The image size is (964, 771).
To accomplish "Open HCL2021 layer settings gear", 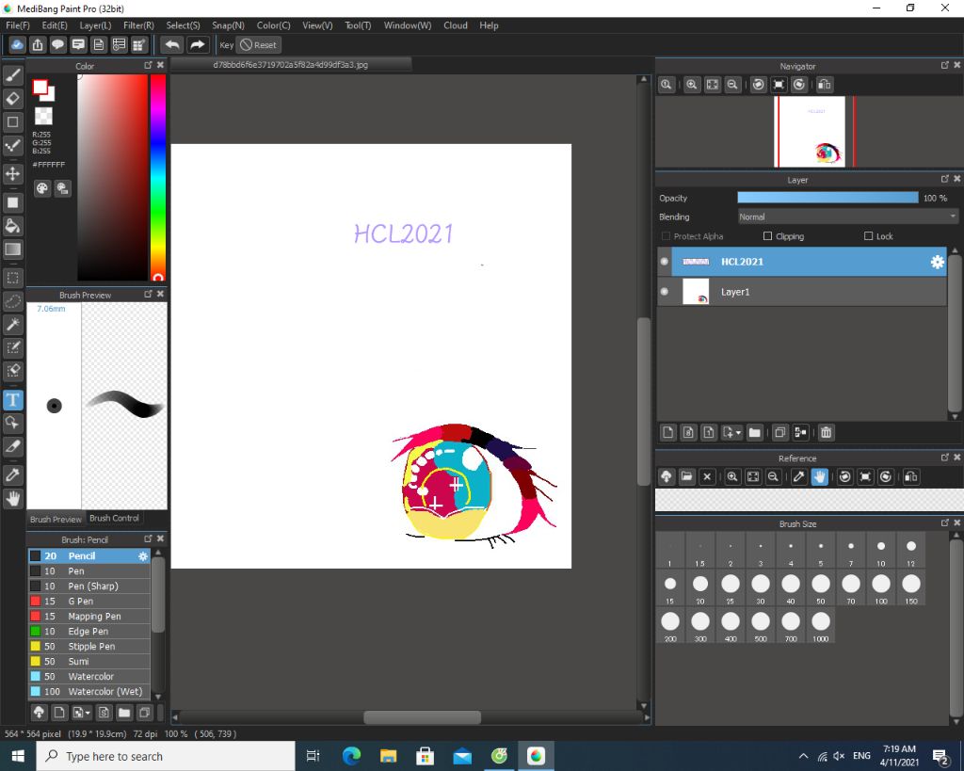I will point(937,262).
